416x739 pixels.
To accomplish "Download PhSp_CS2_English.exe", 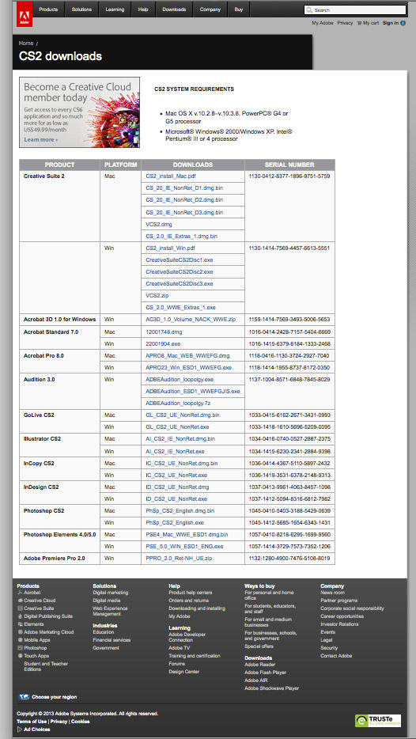I will (x=175, y=523).
